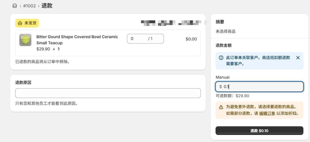
Task: Click the $0.00 line item total
Action: 191,39
